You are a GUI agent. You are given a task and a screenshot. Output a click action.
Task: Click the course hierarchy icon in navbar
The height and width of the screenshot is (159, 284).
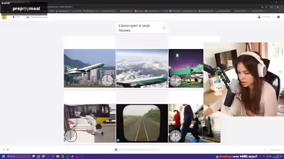(x=28, y=17)
